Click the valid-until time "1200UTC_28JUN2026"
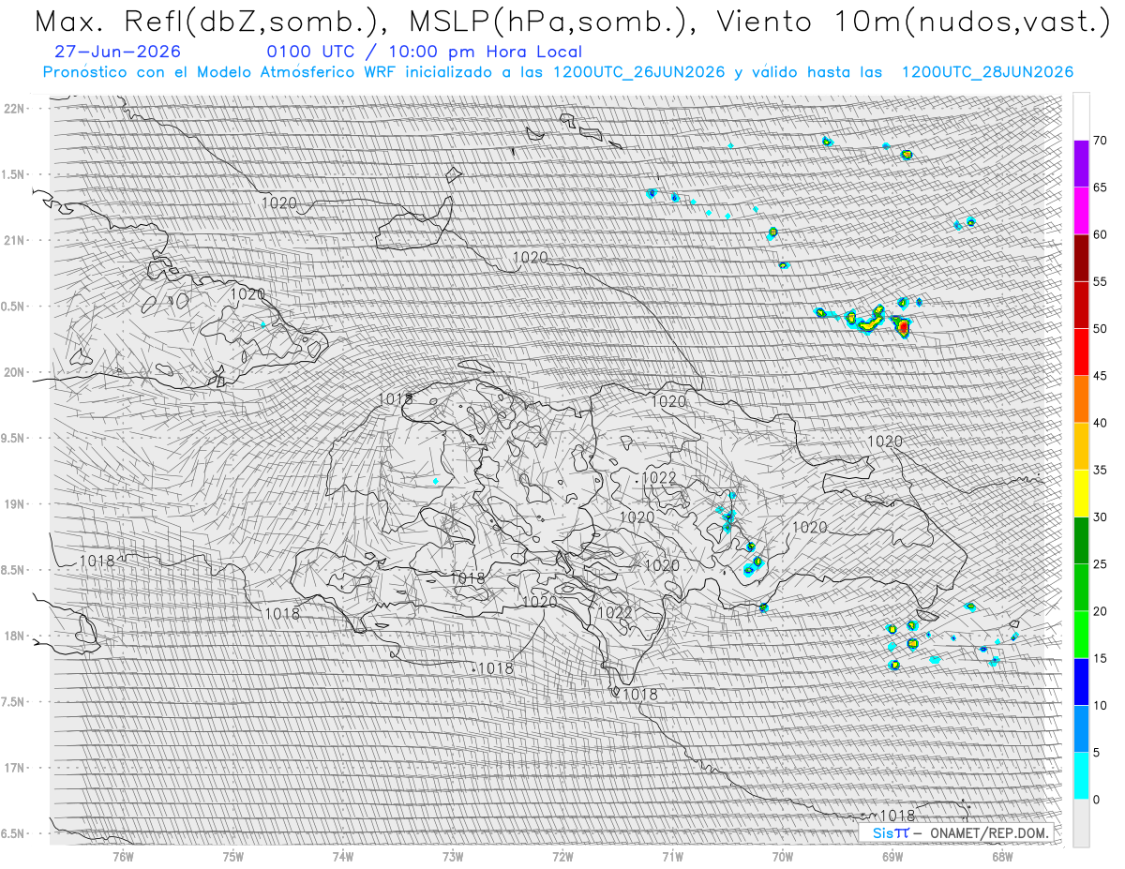 987,72
